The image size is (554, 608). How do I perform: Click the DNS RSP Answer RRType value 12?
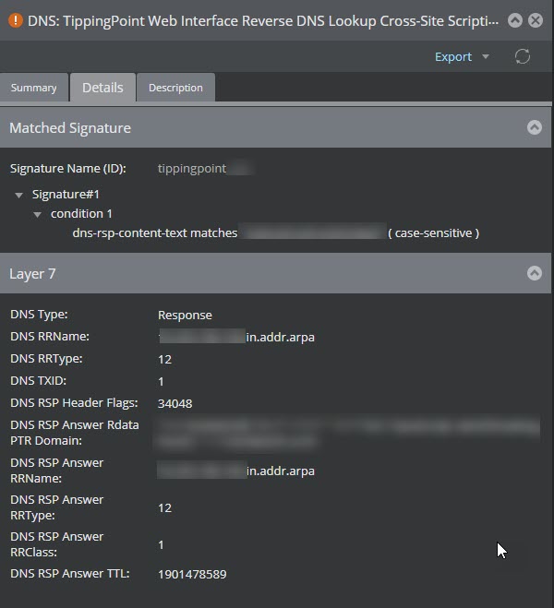pyautogui.click(x=164, y=508)
